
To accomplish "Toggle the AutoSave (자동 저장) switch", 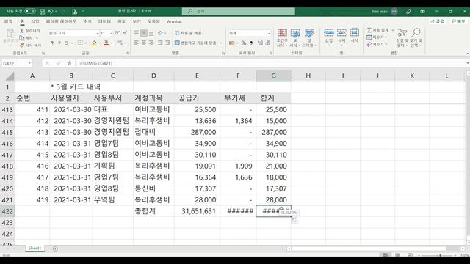I will pyautogui.click(x=30, y=11).
